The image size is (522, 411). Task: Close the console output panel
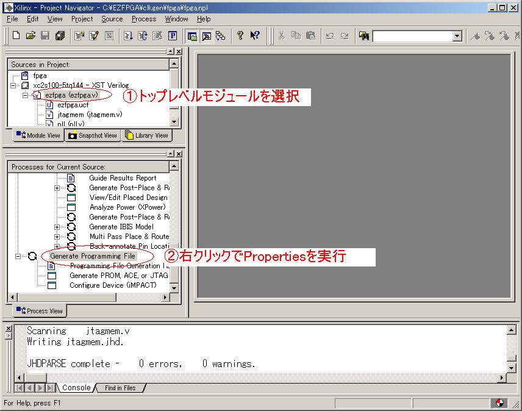coord(9,329)
